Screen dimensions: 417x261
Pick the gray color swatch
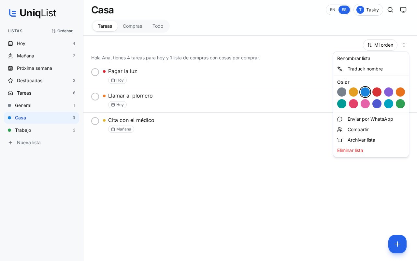click(x=342, y=92)
